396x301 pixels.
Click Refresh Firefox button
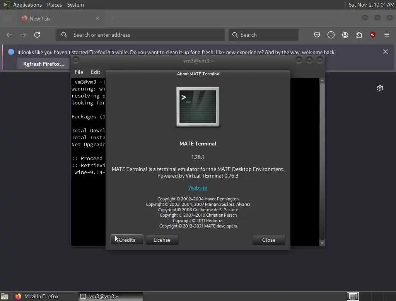tap(44, 64)
